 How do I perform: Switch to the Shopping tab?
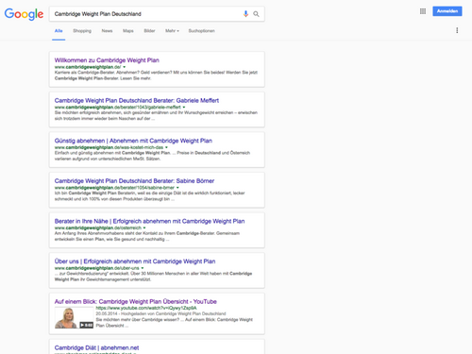pyautogui.click(x=82, y=31)
